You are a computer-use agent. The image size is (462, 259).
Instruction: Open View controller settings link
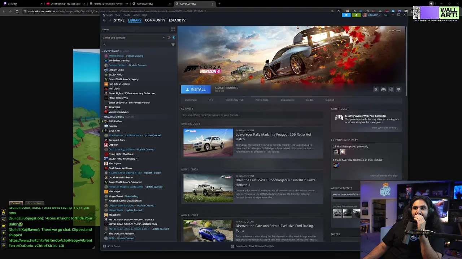point(384,128)
